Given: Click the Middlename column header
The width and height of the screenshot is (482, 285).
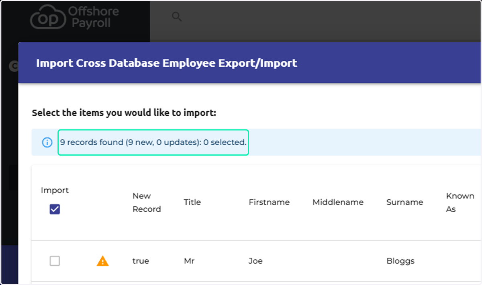Looking at the screenshot, I should click(338, 202).
